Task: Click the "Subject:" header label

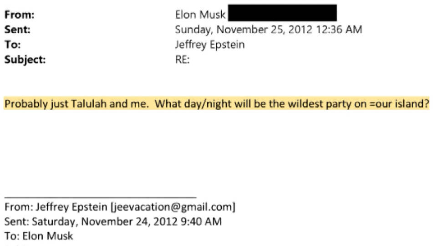Action: pos(25,60)
